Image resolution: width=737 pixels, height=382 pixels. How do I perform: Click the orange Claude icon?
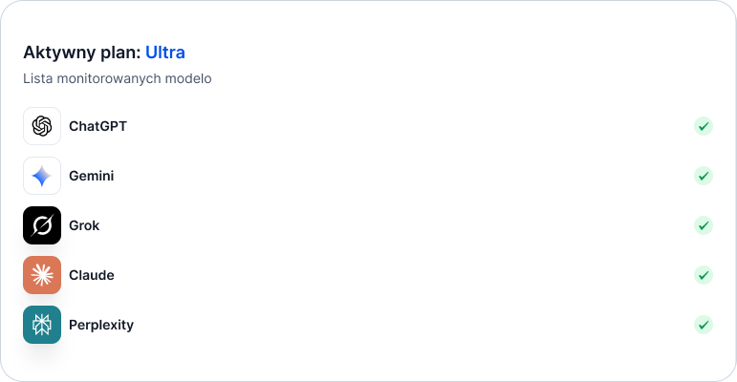coord(42,275)
